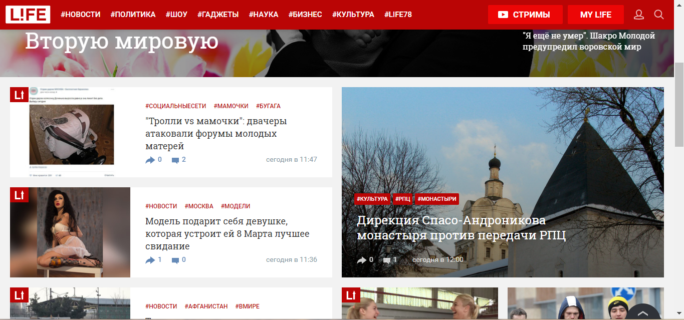Viewport: 684px width, 320px height.
Task: Open the 'Тролли vs мамочки' article headline
Action: (x=216, y=134)
